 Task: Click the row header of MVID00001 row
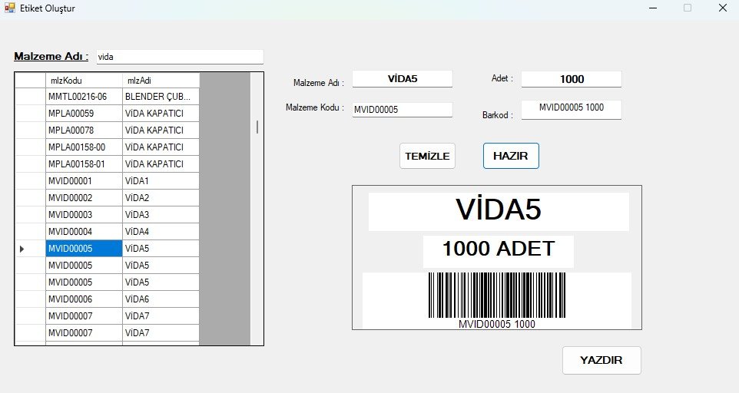point(30,181)
